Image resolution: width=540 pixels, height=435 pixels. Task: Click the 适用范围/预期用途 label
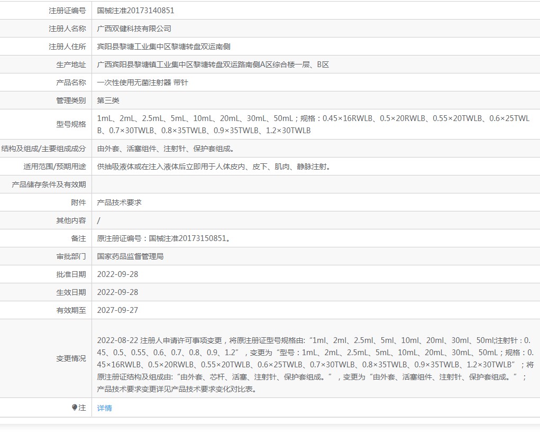coord(55,166)
